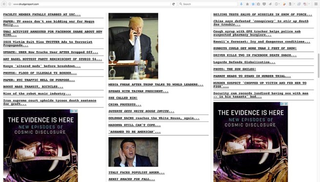Open 'Cough syrup with GPS tracker' link
Viewport: 320px width, 182px height.
coord(257,33)
